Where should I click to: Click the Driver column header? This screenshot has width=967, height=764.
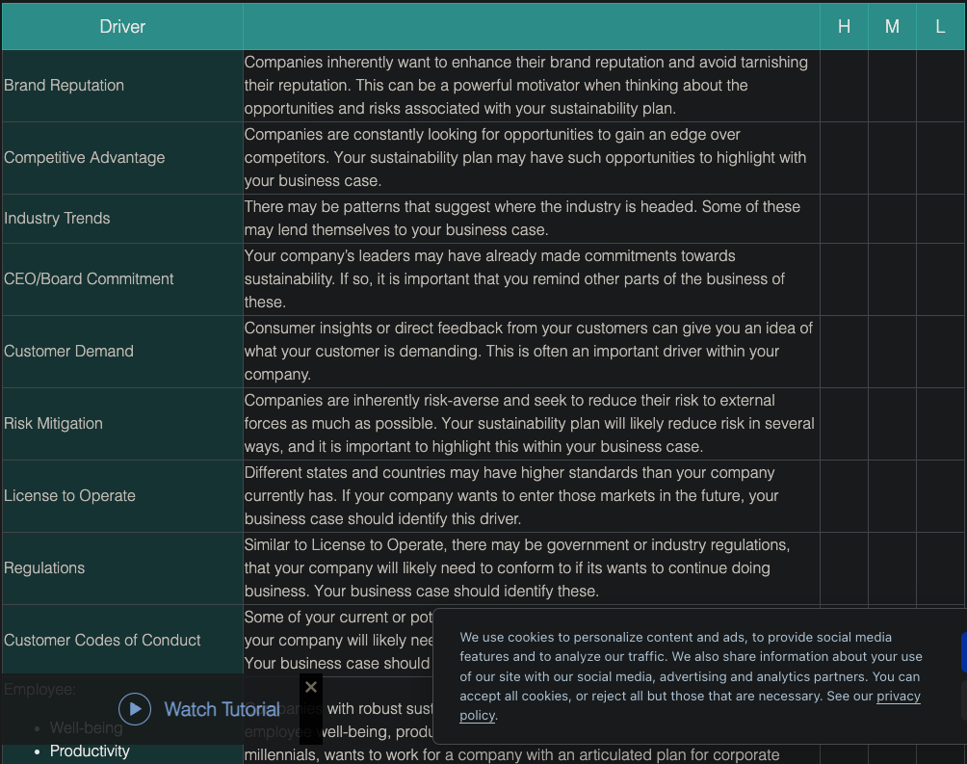(x=122, y=26)
